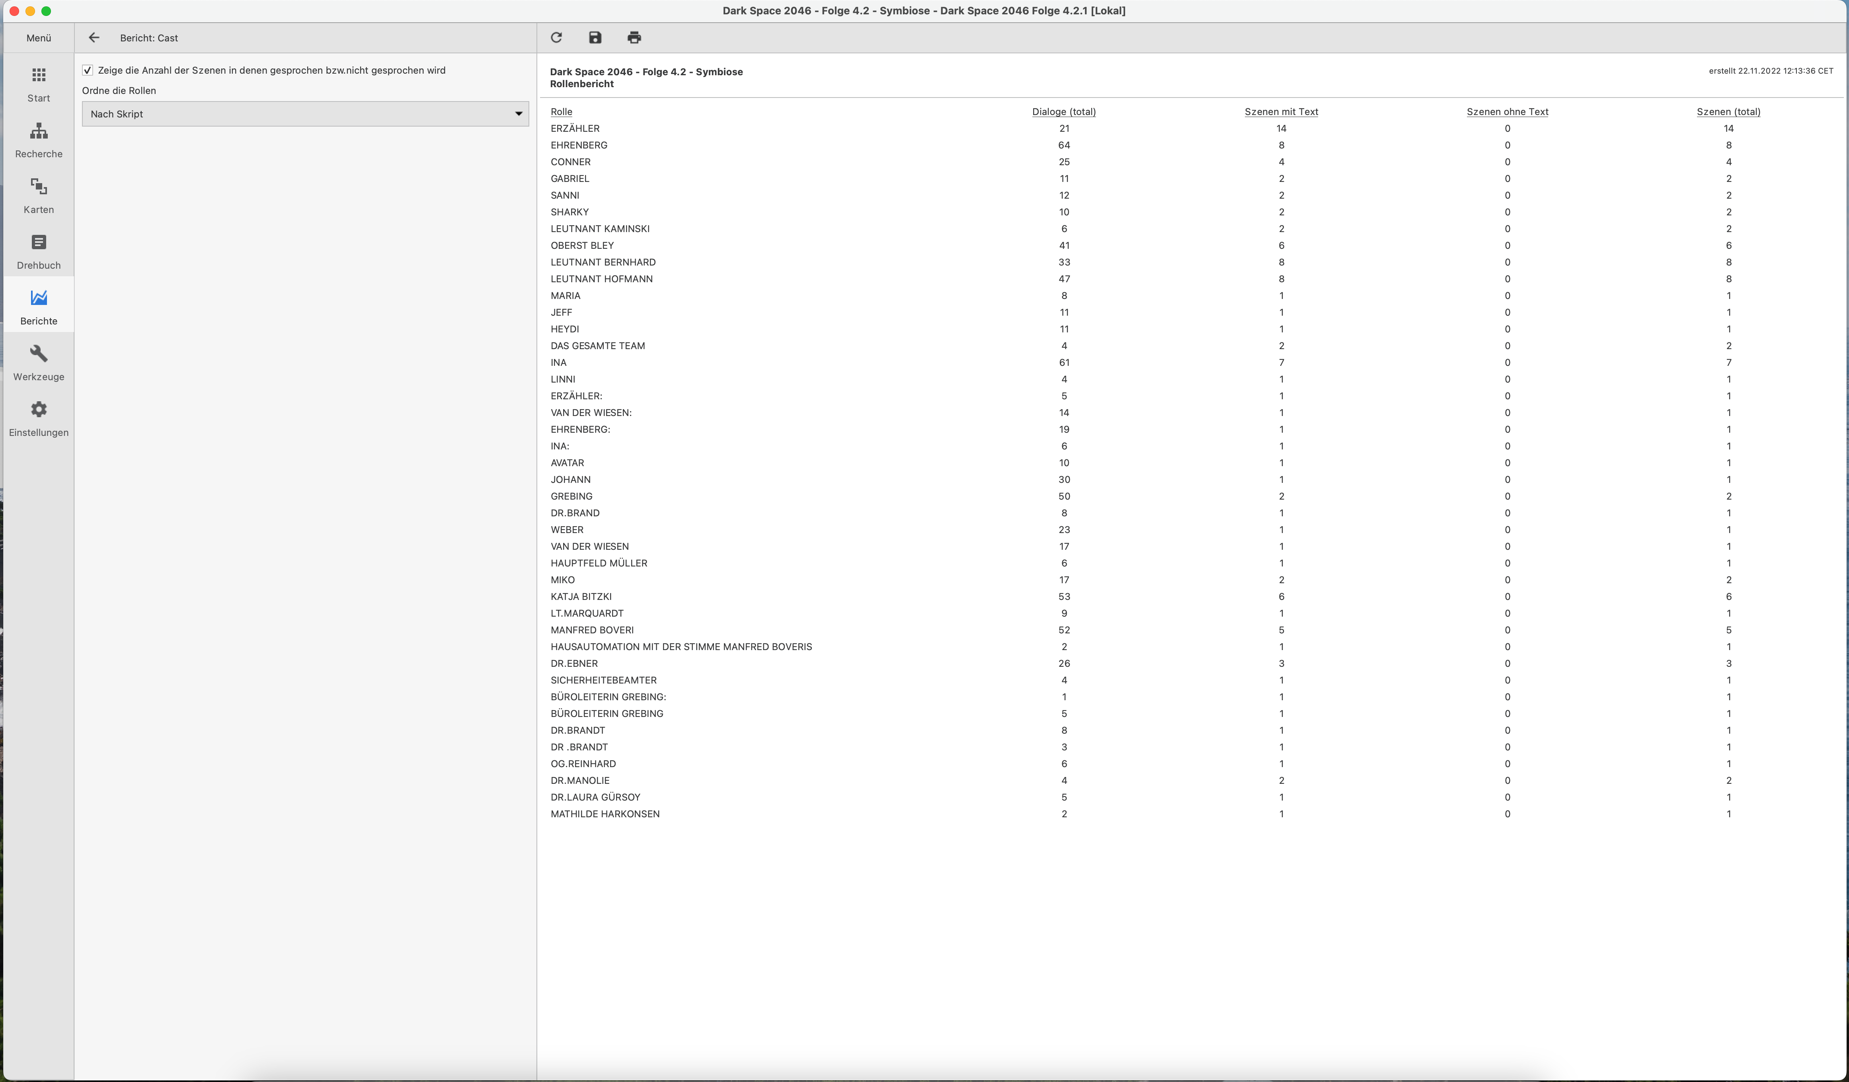This screenshot has width=1849, height=1082.
Task: Select MATHILDE HARKONSEN role
Action: pos(605,814)
